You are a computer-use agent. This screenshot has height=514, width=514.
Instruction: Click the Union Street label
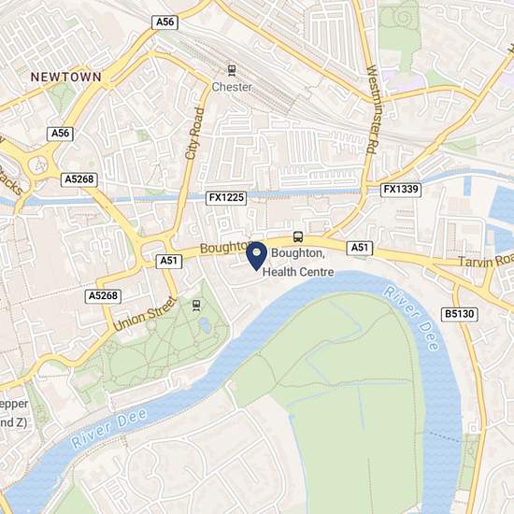pos(145,314)
